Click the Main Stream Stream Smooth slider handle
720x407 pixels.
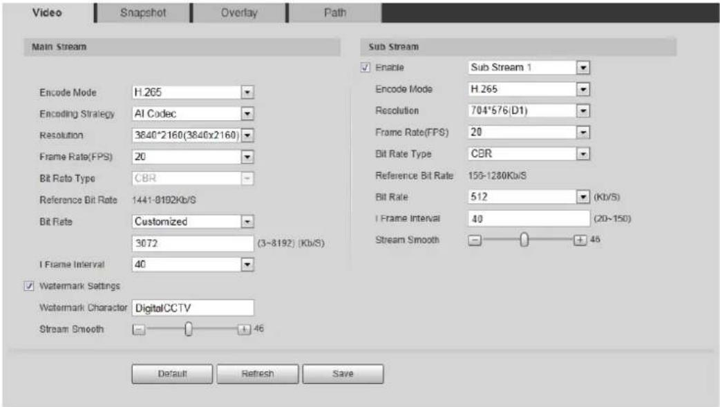(188, 329)
